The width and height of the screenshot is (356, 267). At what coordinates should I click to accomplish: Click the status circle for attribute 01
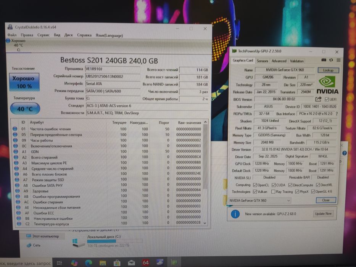click(x=15, y=129)
